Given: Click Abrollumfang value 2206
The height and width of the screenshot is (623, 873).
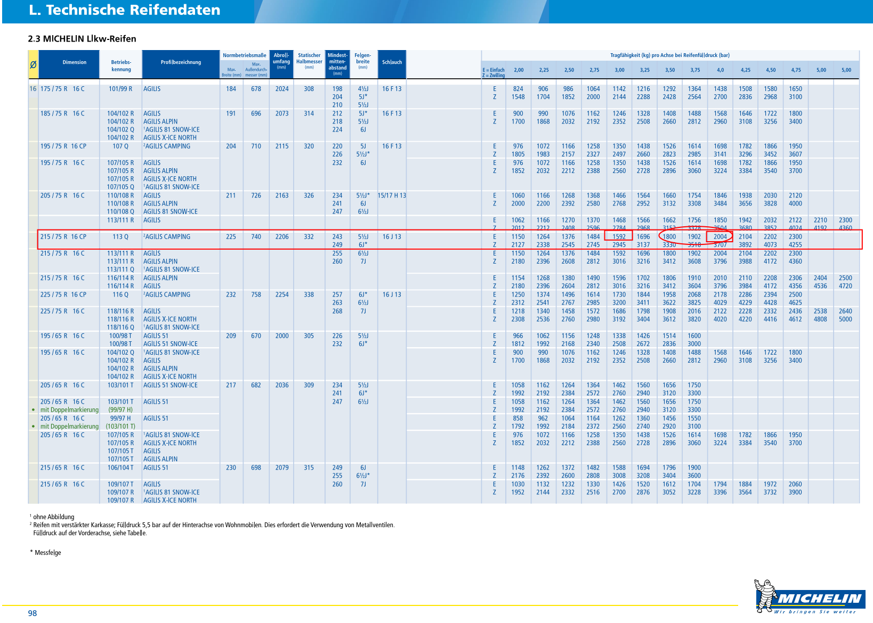Looking at the screenshot, I should (x=282, y=237).
